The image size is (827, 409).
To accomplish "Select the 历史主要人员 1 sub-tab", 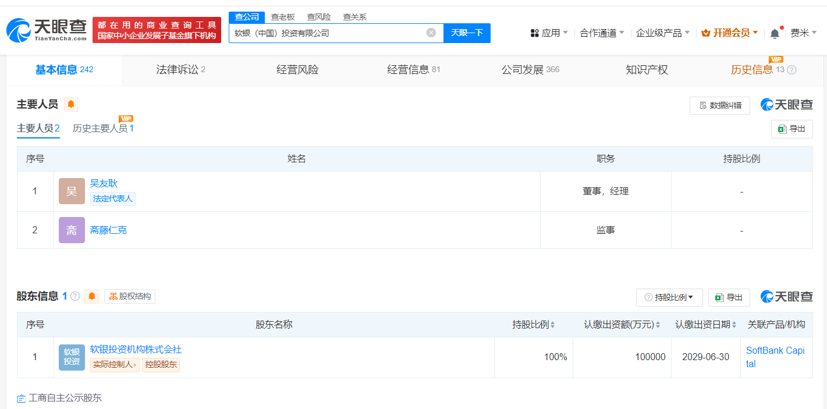I will (x=103, y=129).
